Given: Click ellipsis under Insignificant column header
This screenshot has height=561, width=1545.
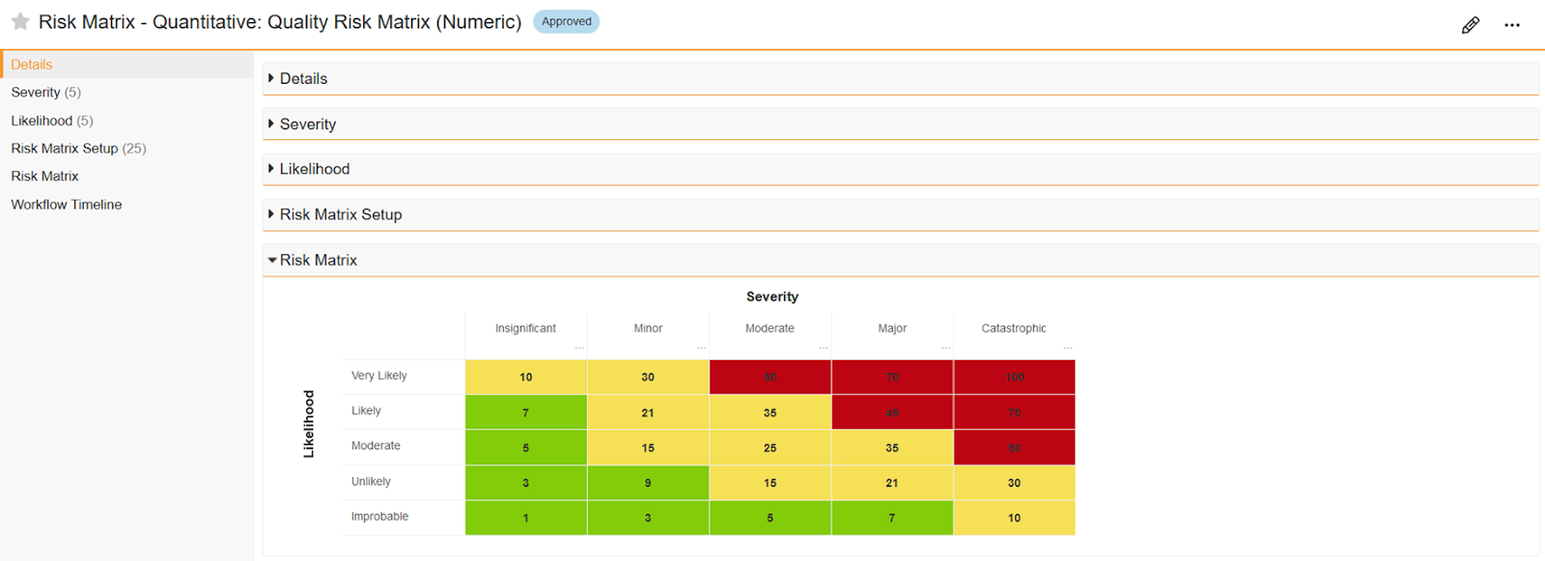Looking at the screenshot, I should tap(579, 348).
